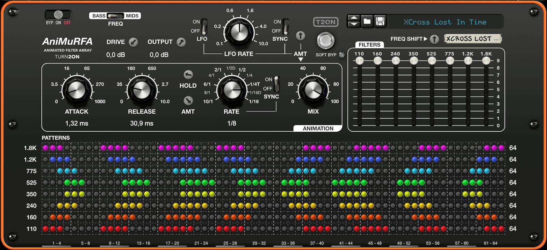Click the animation AMT diagonal arrow icon
This screenshot has width=547, height=250.
[x=188, y=100]
